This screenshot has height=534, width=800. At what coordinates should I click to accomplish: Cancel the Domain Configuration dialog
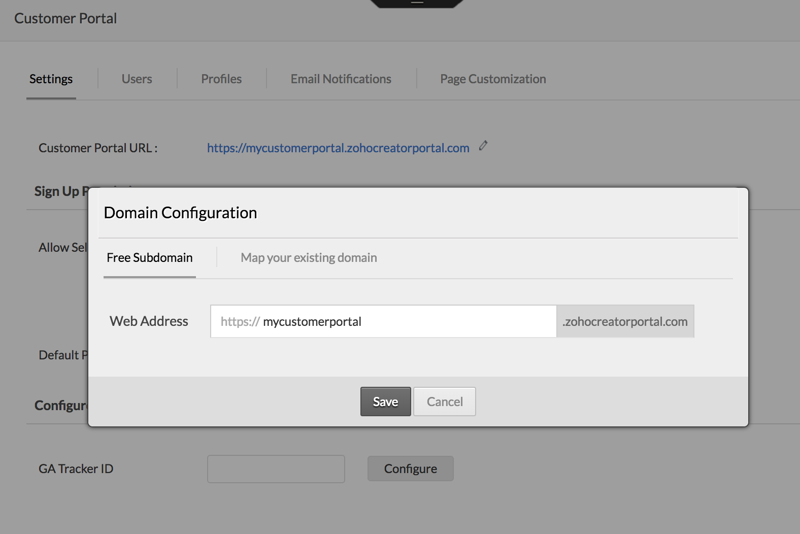click(x=445, y=402)
